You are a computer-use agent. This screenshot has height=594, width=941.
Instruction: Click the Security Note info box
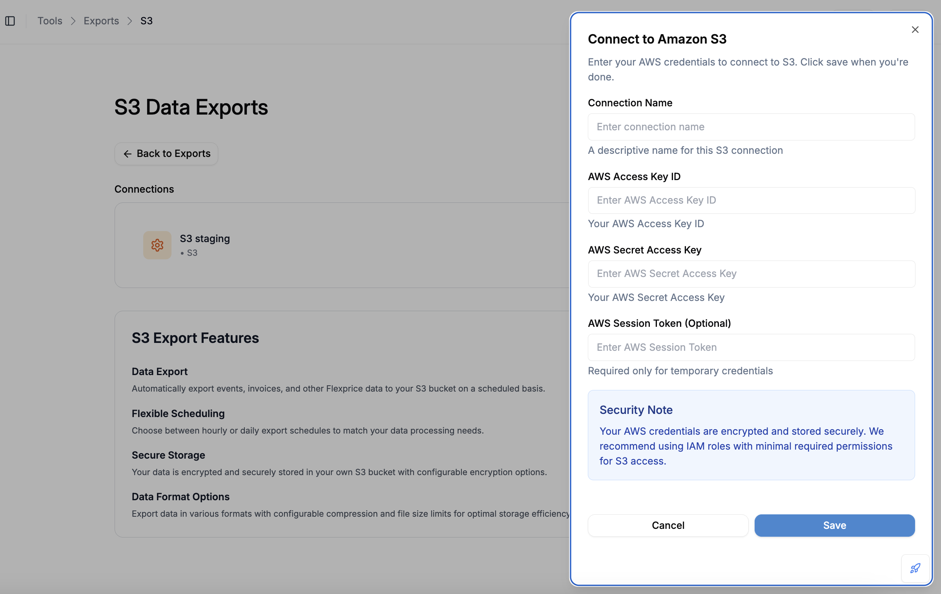click(x=751, y=435)
